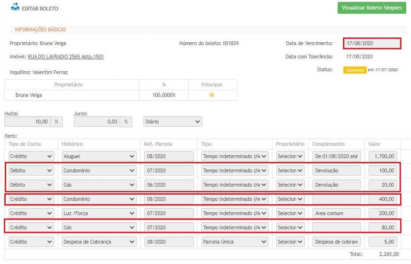
Task: Click the Data de Vencimento date field
Action: click(x=372, y=43)
